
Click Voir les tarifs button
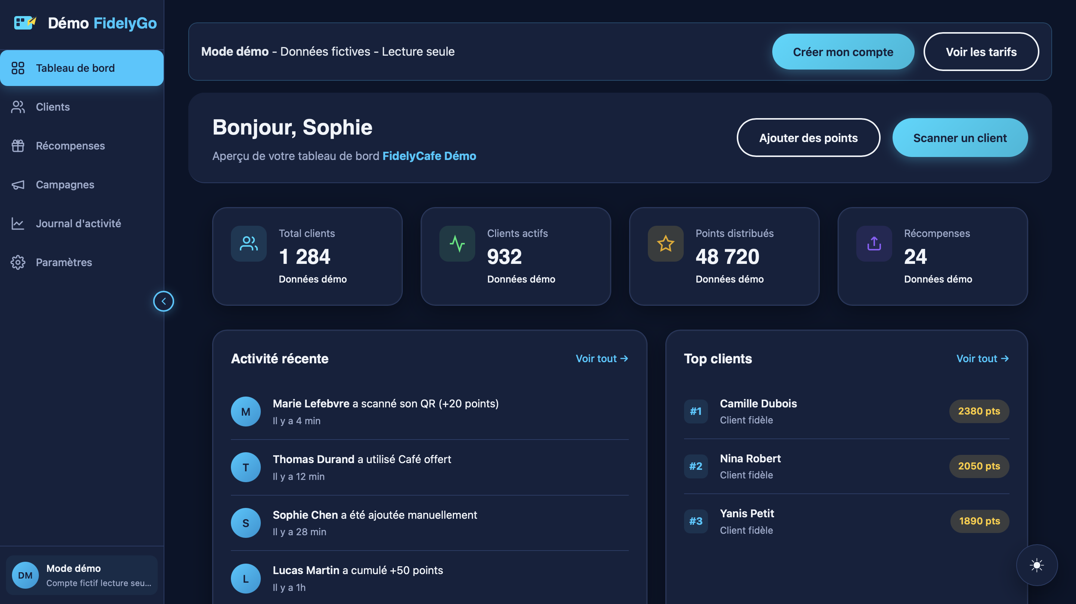[981, 52]
